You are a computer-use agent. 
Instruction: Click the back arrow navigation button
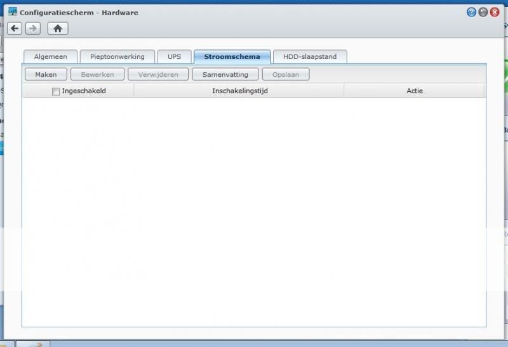pos(15,29)
